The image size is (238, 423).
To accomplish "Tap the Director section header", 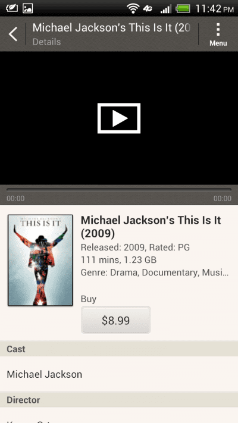I will (x=119, y=400).
